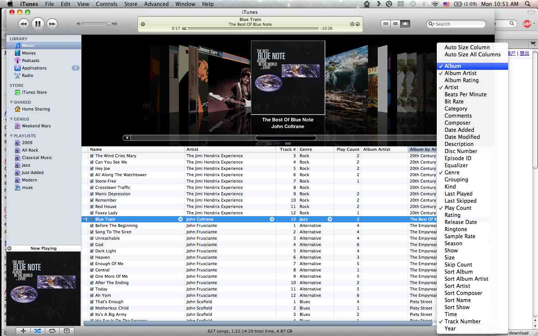Sort songs by Genre column header

[x=316, y=149]
